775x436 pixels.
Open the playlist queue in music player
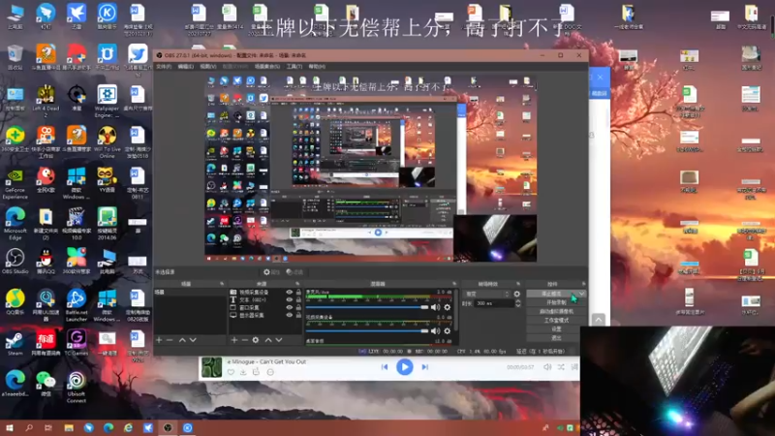pyautogui.click(x=573, y=367)
